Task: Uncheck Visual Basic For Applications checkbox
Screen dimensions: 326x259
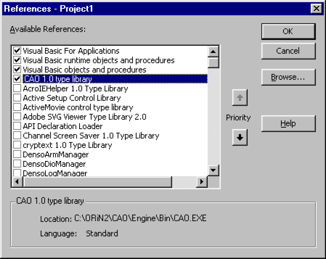Action: pyautogui.click(x=17, y=51)
